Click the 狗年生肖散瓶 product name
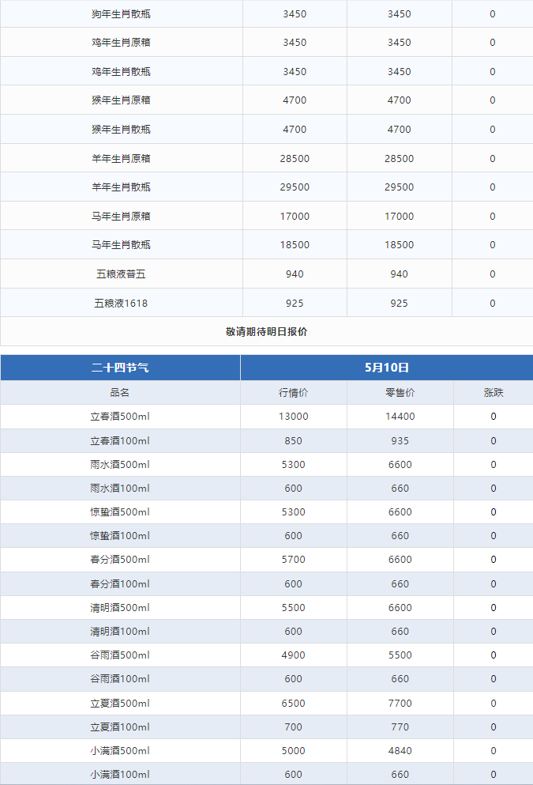The width and height of the screenshot is (533, 785). [x=121, y=14]
